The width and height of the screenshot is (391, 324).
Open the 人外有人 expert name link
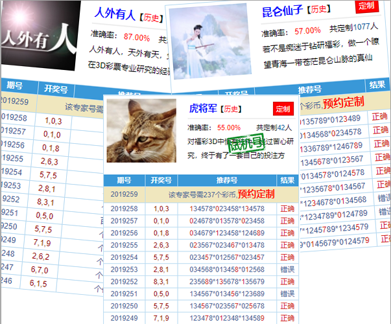point(114,12)
